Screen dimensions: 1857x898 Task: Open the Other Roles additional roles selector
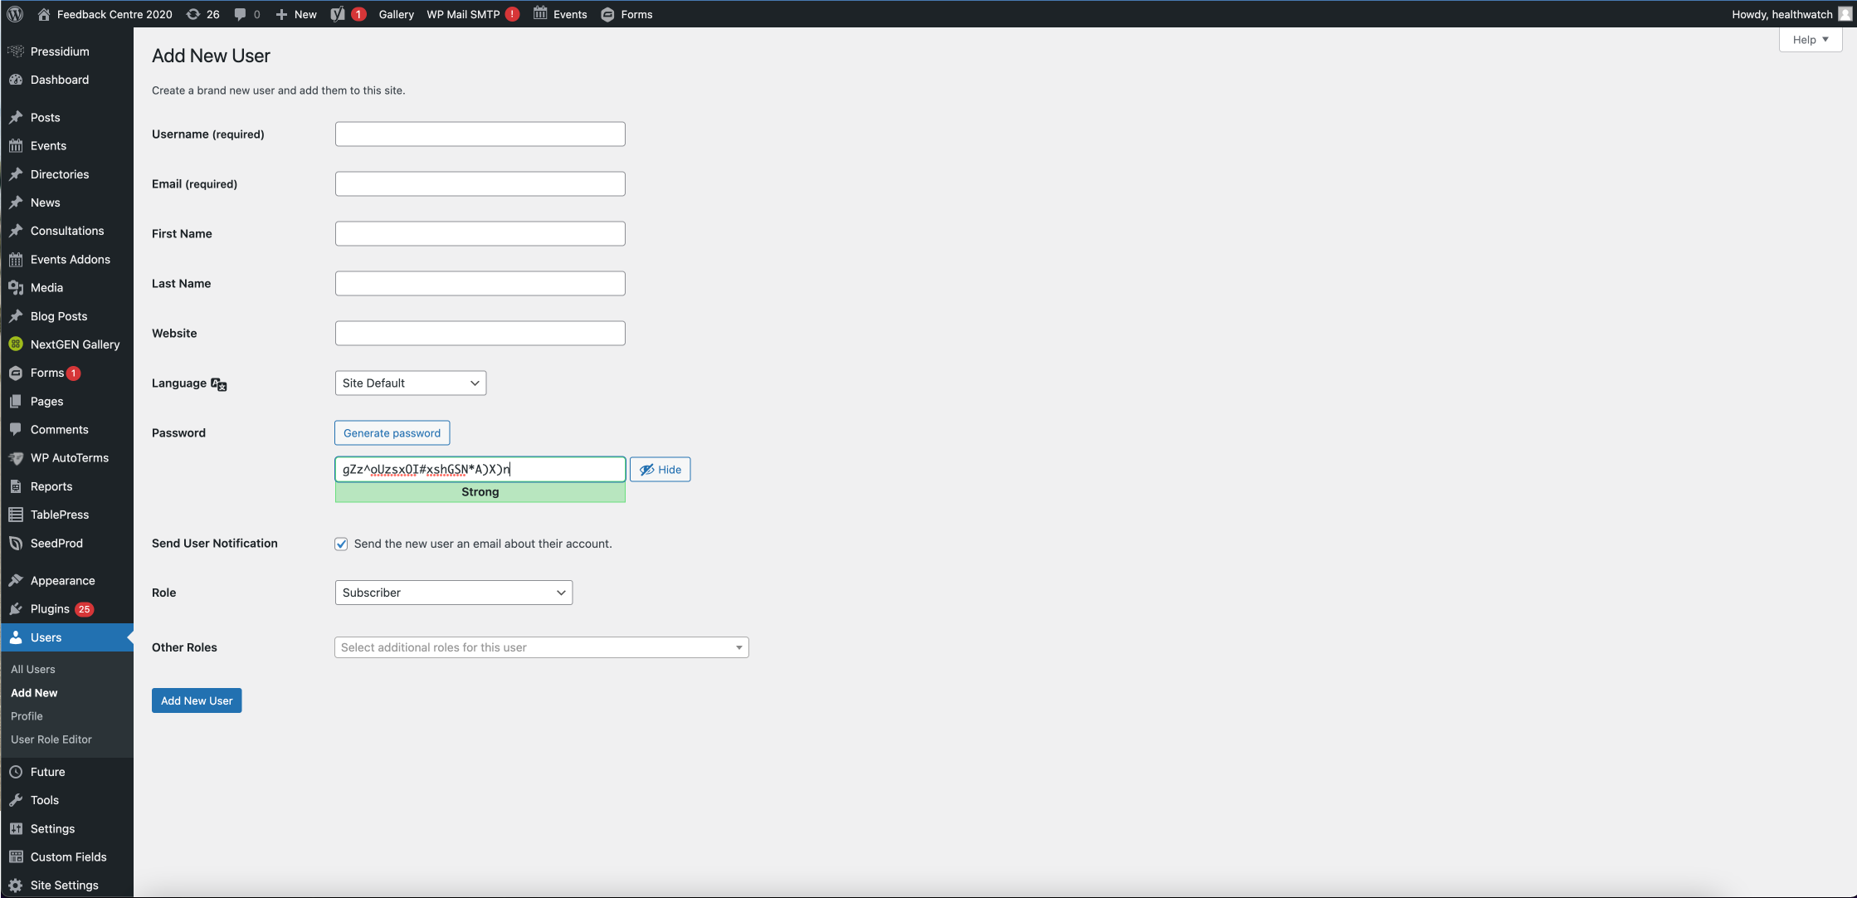(x=541, y=647)
